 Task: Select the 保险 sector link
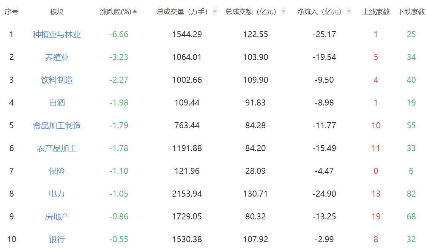coord(57,171)
